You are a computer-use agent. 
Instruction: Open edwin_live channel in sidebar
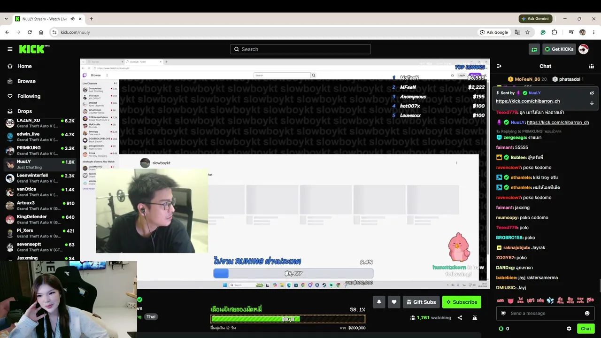click(40, 137)
